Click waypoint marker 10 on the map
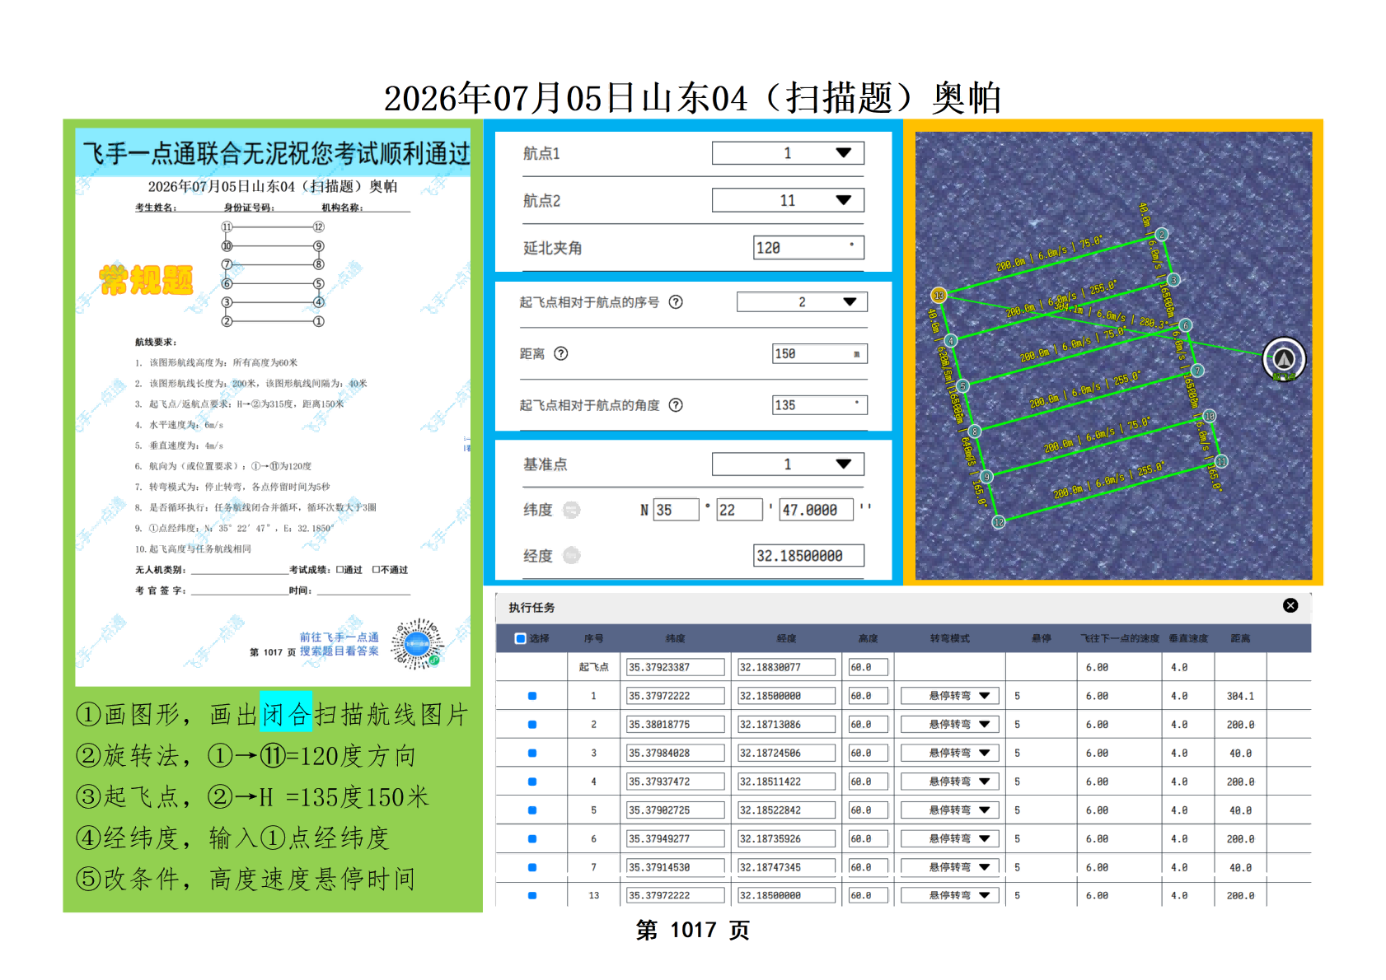Viewport: 1386px width, 980px height. pos(1210,416)
